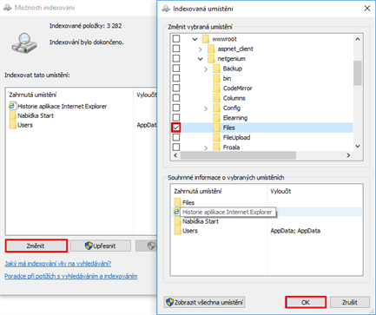The image size is (376, 315).
Task: Select 'Nabídka Start' row in summary list
Action: (x=267, y=221)
